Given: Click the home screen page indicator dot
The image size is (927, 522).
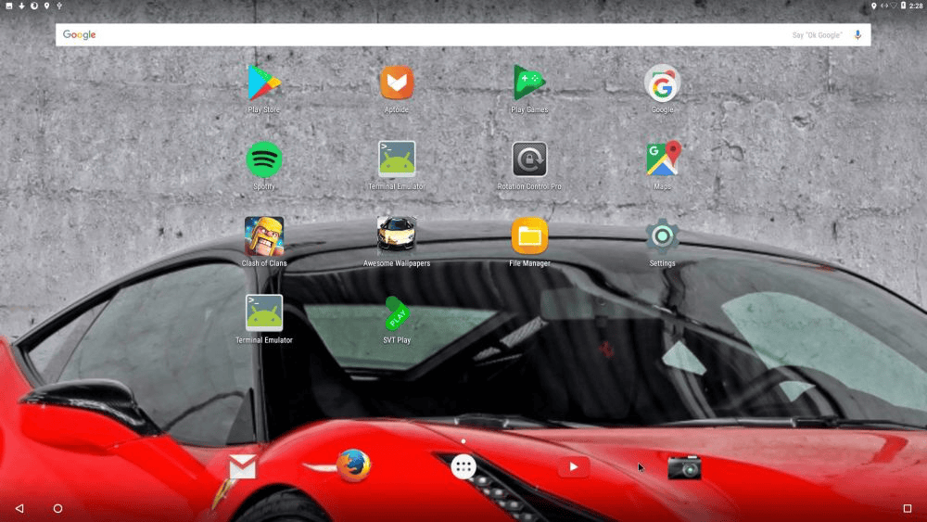Looking at the screenshot, I should [463, 441].
